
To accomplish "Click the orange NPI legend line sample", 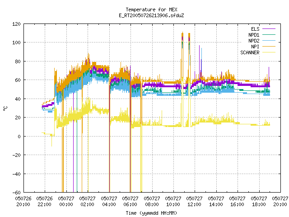I will [269, 46].
